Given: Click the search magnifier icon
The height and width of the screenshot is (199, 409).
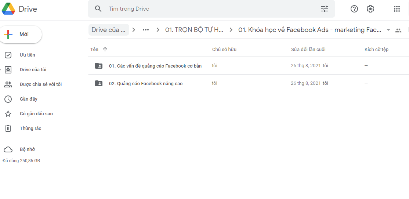Looking at the screenshot, I should tap(98, 9).
